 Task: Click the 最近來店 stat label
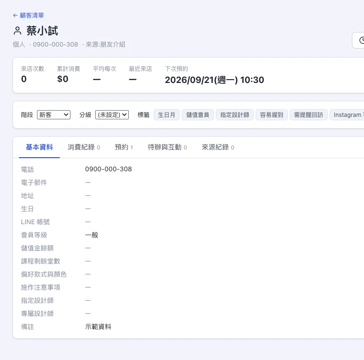140,68
